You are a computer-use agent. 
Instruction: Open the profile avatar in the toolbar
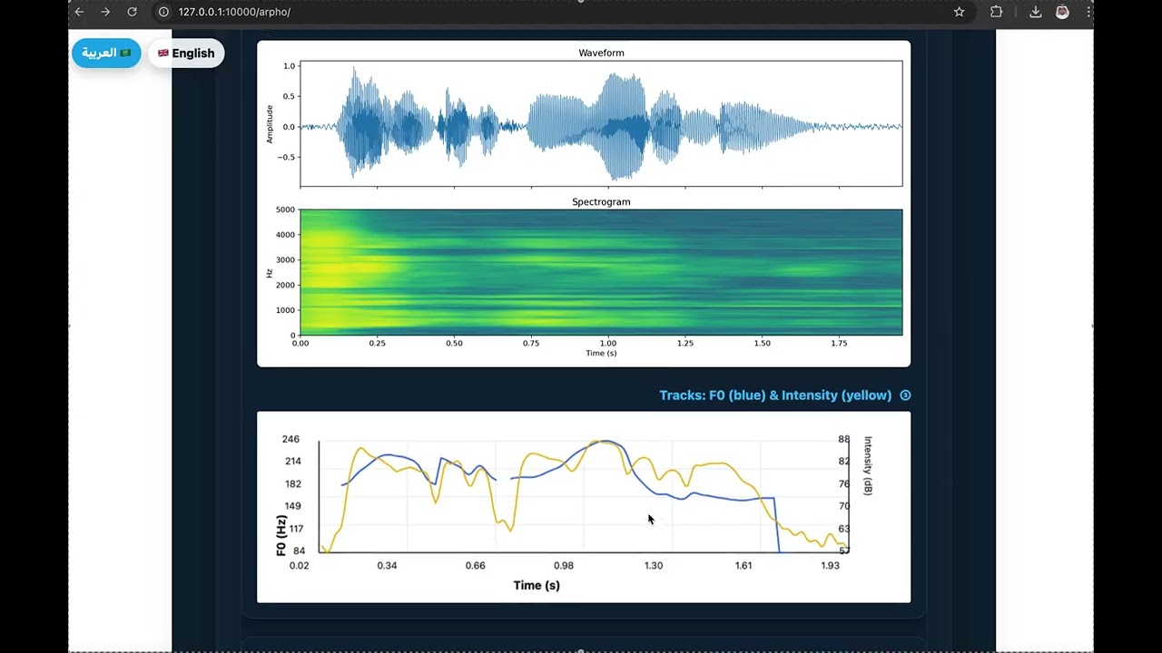click(x=1062, y=12)
